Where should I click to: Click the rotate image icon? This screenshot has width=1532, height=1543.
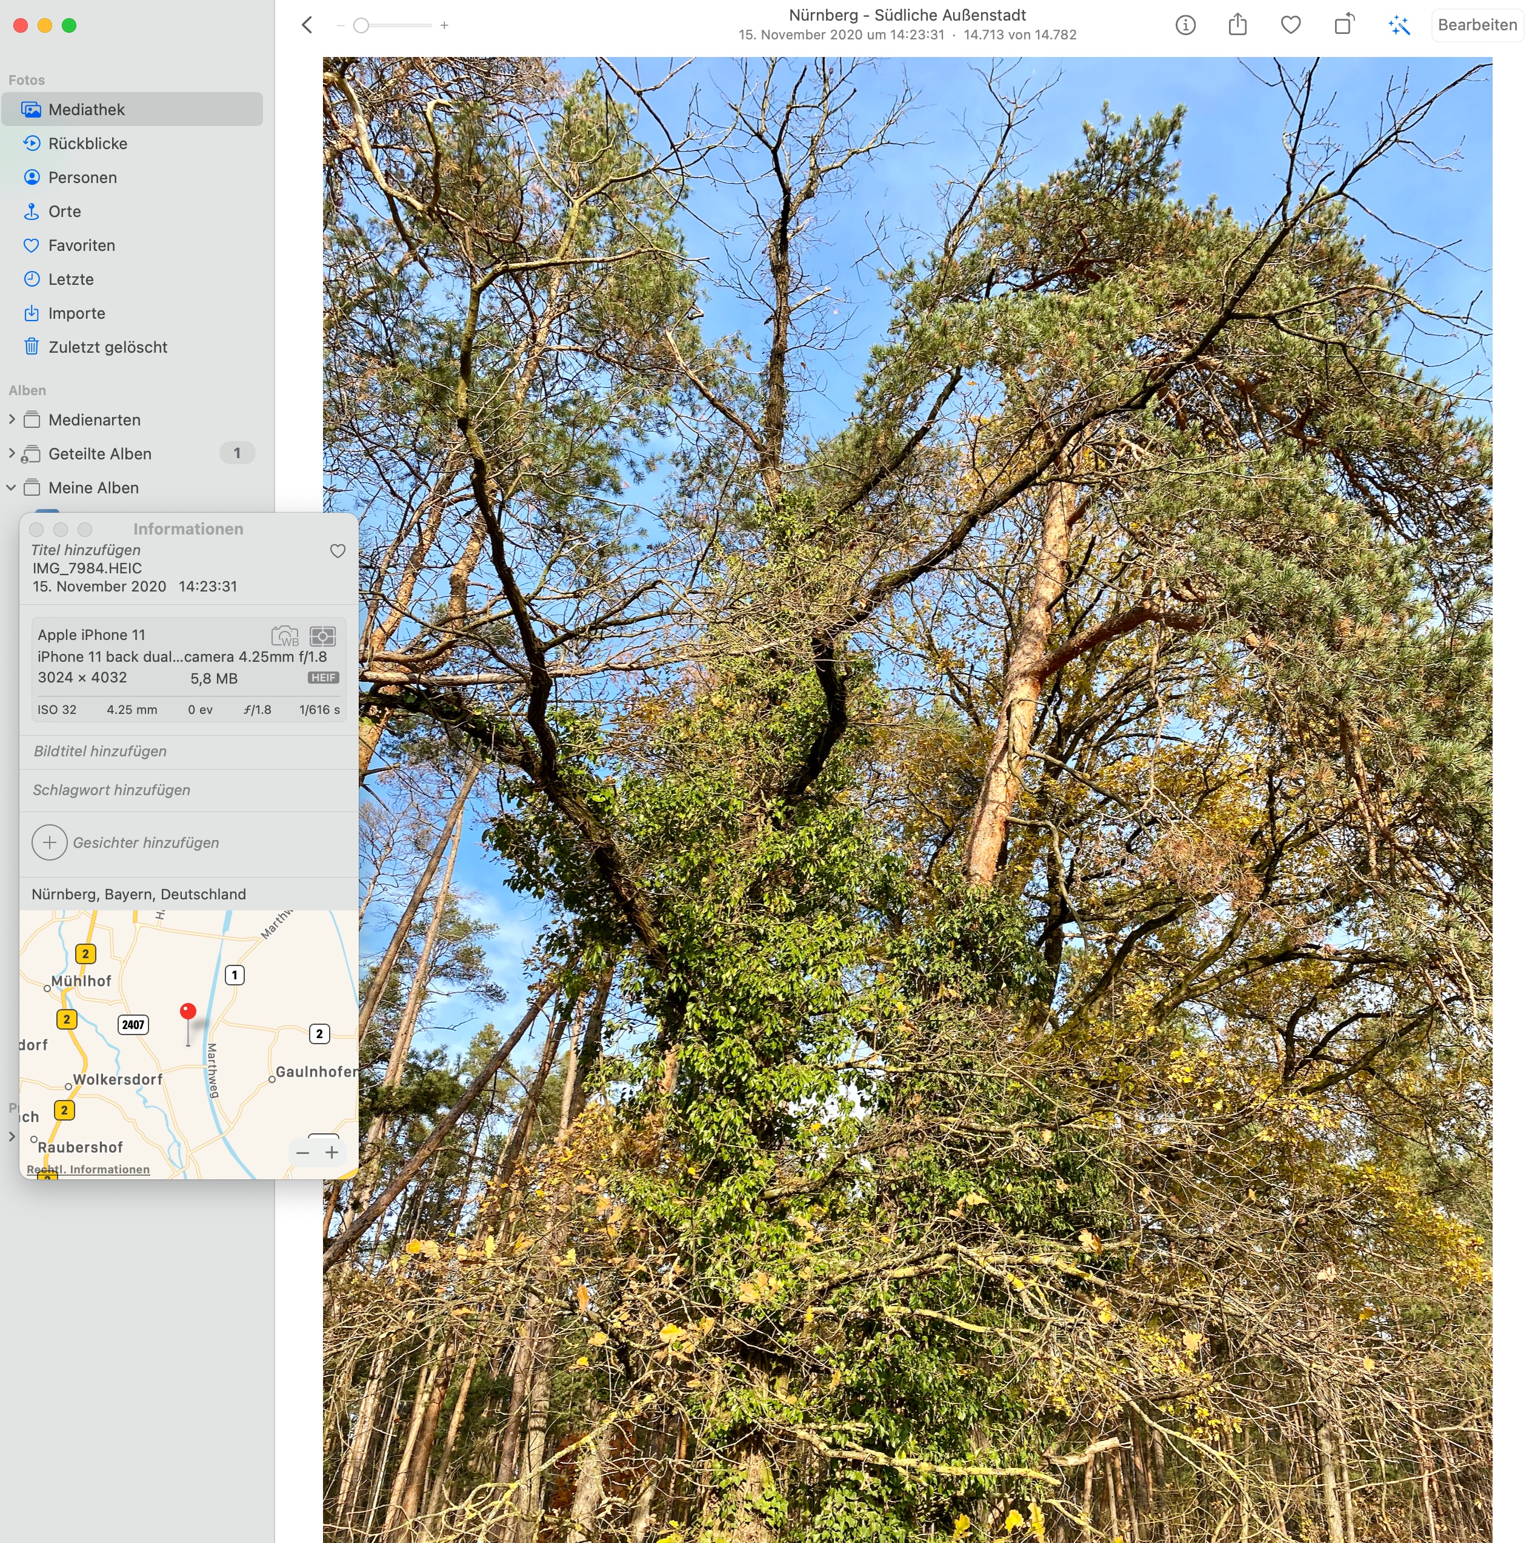(1344, 24)
